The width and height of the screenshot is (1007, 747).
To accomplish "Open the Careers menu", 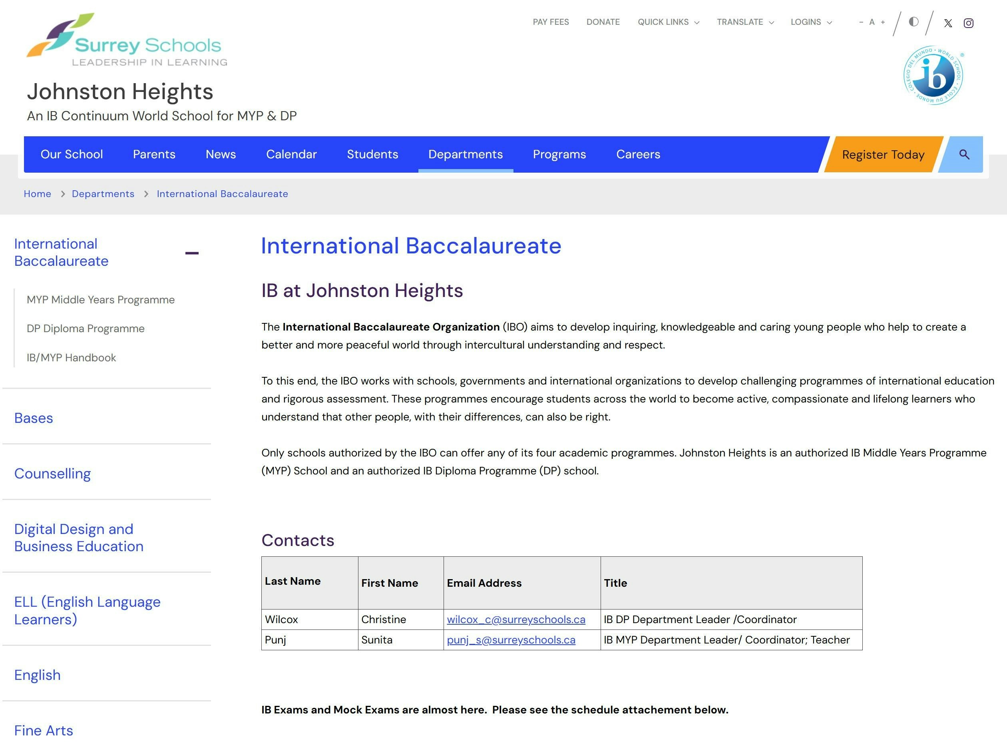I will [x=638, y=154].
